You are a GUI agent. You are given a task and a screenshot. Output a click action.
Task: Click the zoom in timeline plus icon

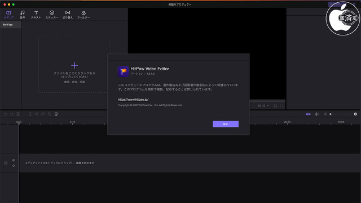point(355,114)
